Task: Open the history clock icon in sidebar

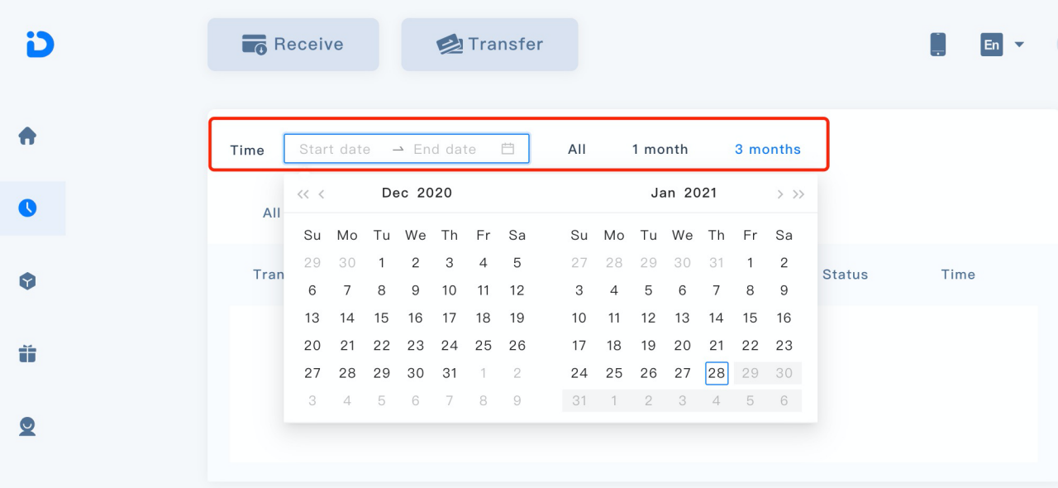Action: pyautogui.click(x=27, y=208)
